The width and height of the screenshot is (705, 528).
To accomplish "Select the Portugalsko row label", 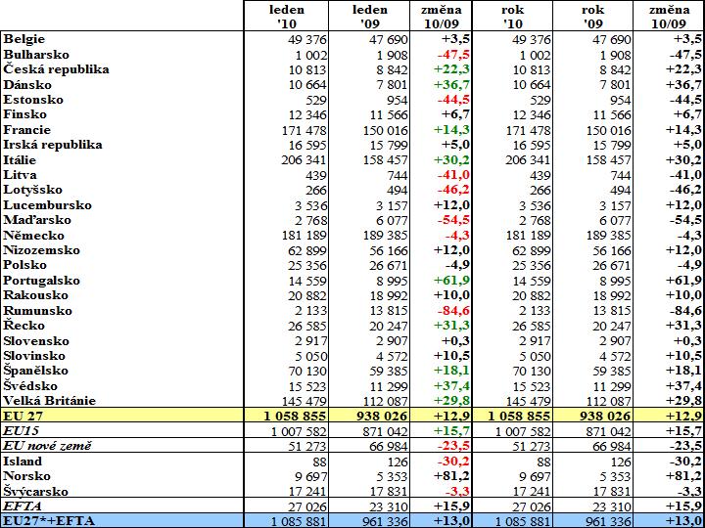I will point(42,281).
